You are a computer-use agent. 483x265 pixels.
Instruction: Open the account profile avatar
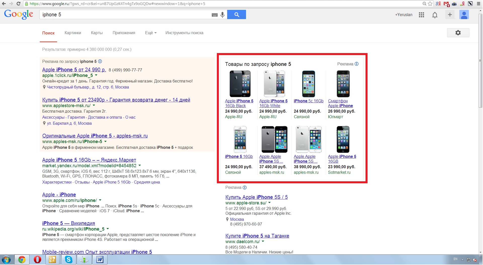pos(464,15)
